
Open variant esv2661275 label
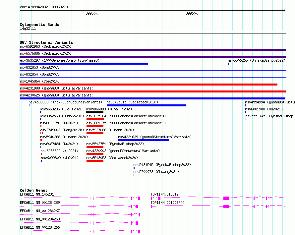point(126,123)
